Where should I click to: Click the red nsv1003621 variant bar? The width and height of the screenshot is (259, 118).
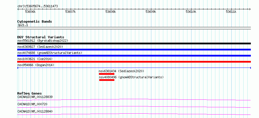[x=134, y=62]
